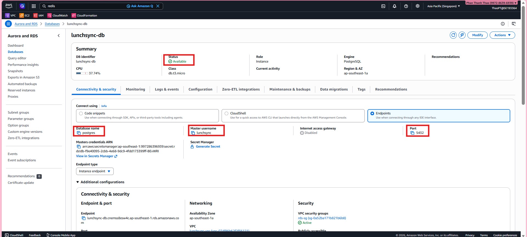Click the CloudShell terminal icon in top bar
Screen dimensions: 527x237
[x=383, y=6]
